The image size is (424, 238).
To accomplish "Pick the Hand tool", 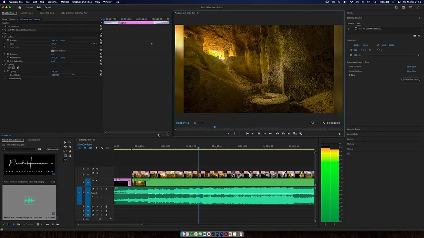I will (x=70, y=156).
